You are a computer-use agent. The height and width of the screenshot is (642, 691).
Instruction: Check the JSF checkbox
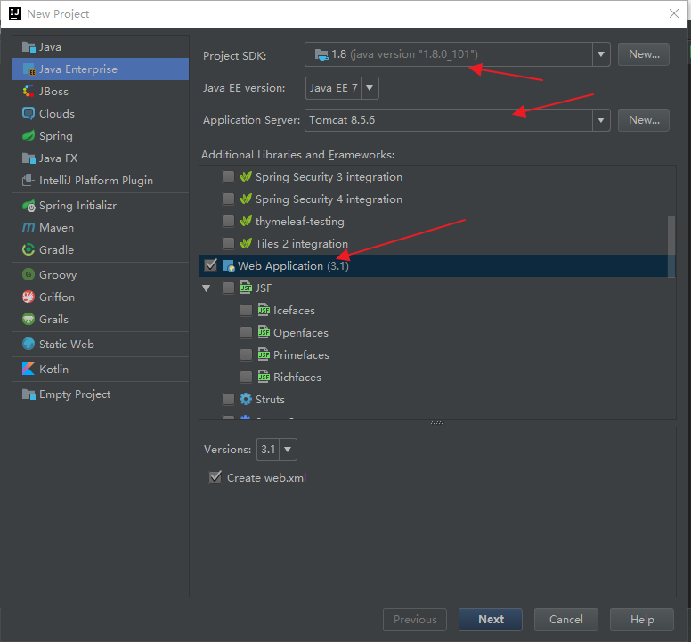pyautogui.click(x=228, y=288)
